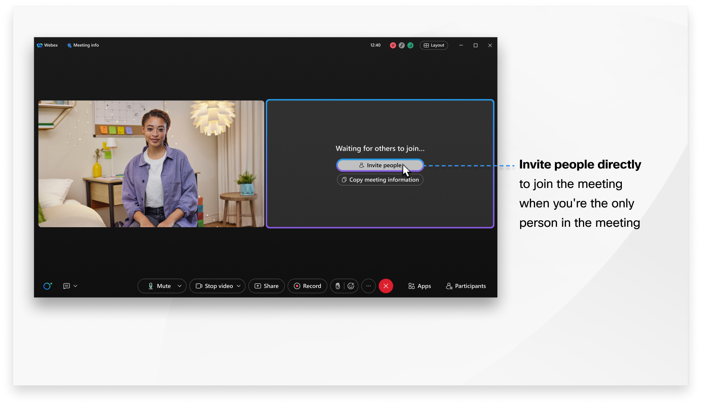Maximize the Webex window
The width and height of the screenshot is (701, 405).
pos(475,45)
